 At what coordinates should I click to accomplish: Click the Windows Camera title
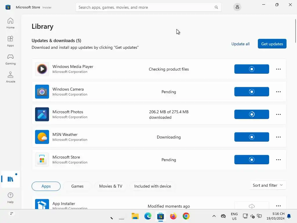point(68,89)
